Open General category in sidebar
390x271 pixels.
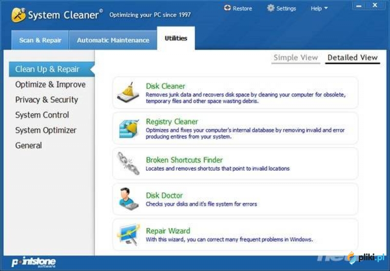[28, 145]
